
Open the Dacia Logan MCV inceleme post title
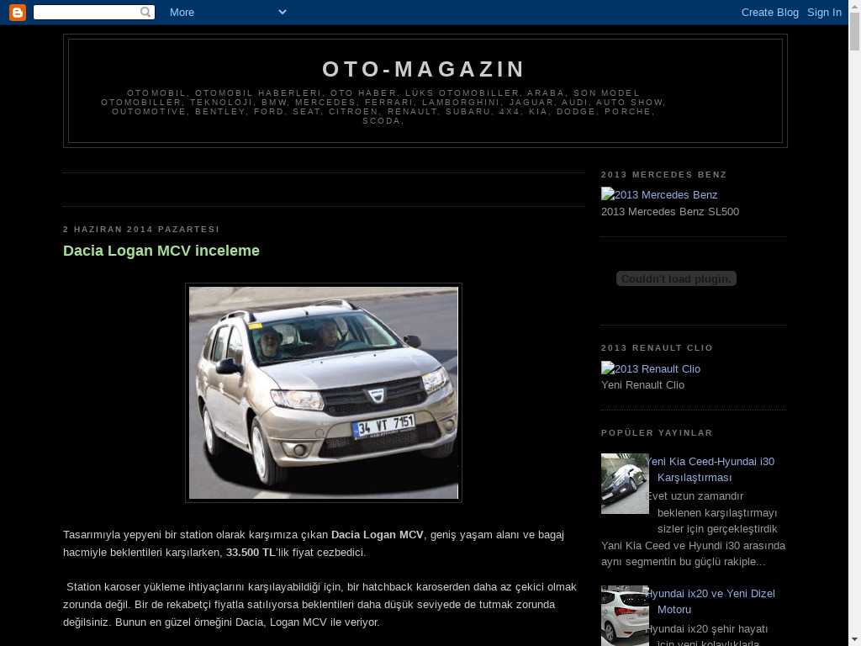161,251
